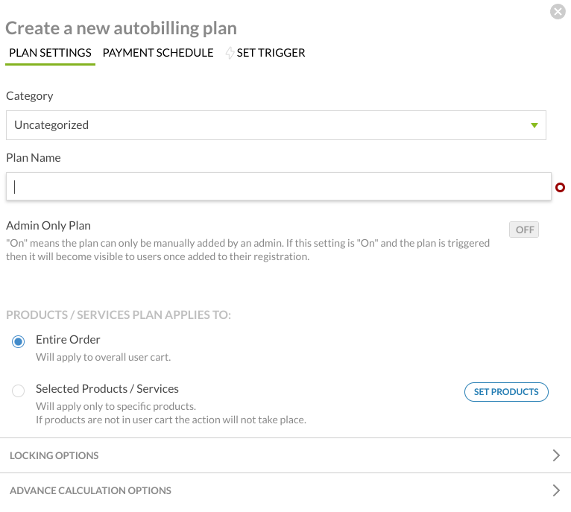571x512 pixels.
Task: Choose the Selected Products / Services radio button
Action: tap(19, 390)
